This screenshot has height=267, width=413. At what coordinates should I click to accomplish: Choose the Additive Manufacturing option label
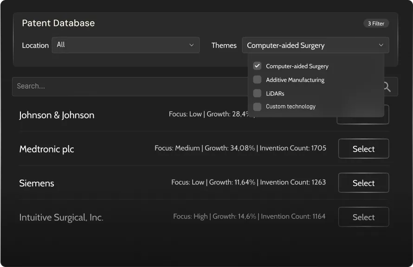pos(295,80)
